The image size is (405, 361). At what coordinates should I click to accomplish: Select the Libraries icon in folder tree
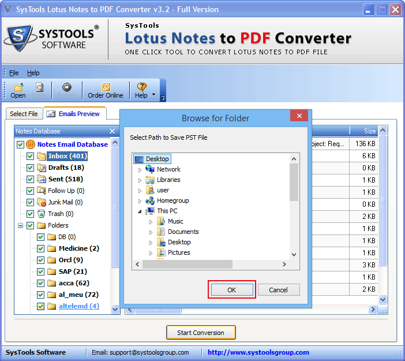[x=150, y=180]
